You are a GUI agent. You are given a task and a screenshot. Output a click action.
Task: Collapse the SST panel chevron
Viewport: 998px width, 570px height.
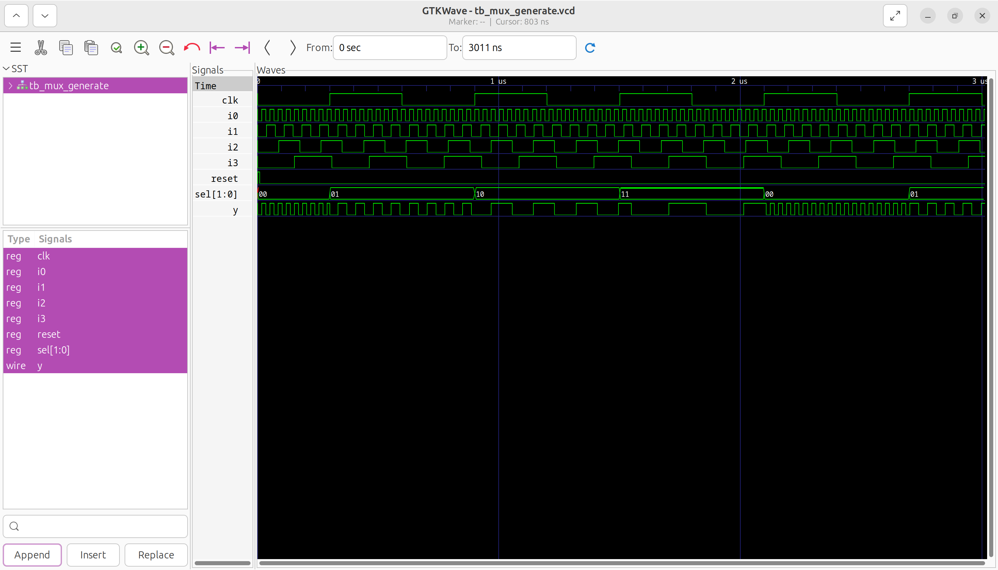pos(6,68)
